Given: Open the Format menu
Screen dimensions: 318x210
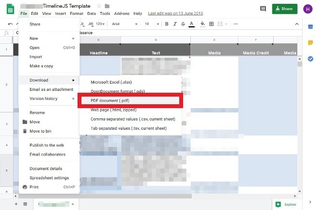Looking at the screenshot, I should tap(77, 13).
